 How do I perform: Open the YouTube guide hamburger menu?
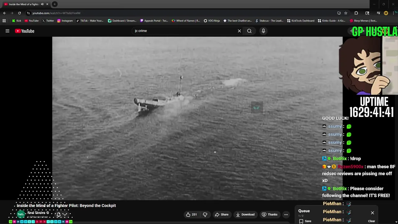pyautogui.click(x=7, y=31)
